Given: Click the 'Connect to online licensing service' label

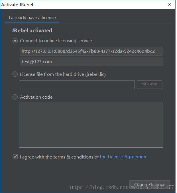Looking at the screenshot, I should 56,41.
